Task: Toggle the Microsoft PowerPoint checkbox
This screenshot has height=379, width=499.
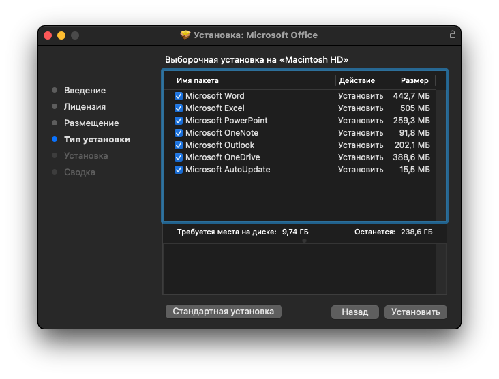Action: pos(179,121)
